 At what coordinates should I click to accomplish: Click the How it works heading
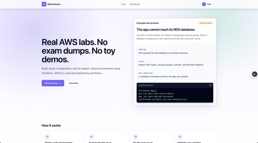point(51,125)
